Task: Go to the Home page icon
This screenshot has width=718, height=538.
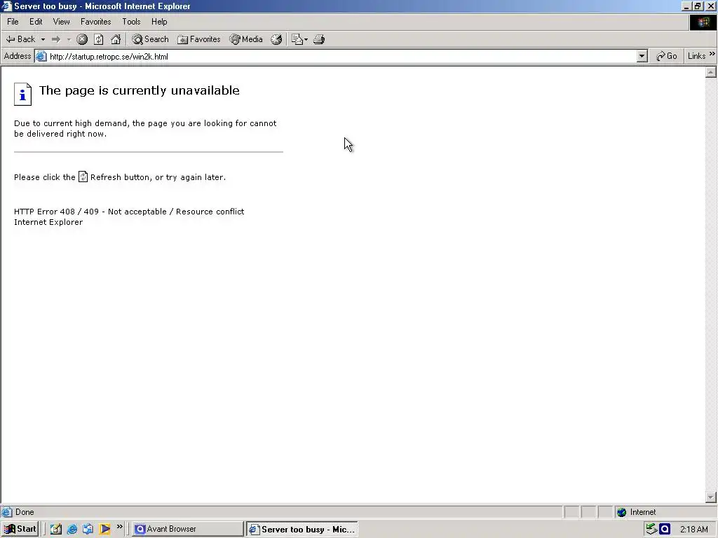Action: point(116,39)
